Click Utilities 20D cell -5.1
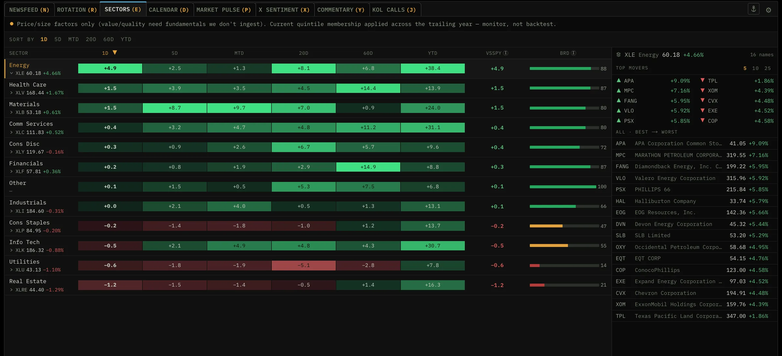Image resolution: width=782 pixels, height=356 pixels. [304, 265]
